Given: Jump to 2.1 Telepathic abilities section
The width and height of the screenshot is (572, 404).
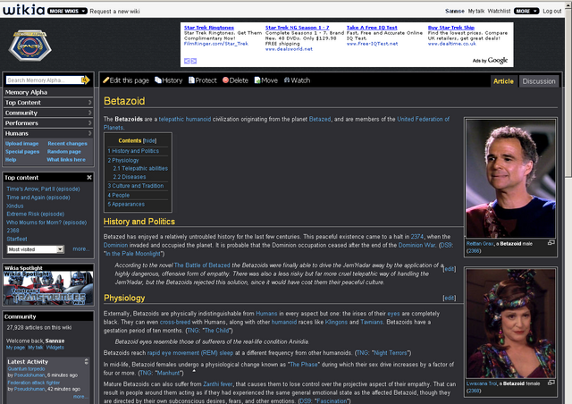Looking at the screenshot, I should 140,168.
